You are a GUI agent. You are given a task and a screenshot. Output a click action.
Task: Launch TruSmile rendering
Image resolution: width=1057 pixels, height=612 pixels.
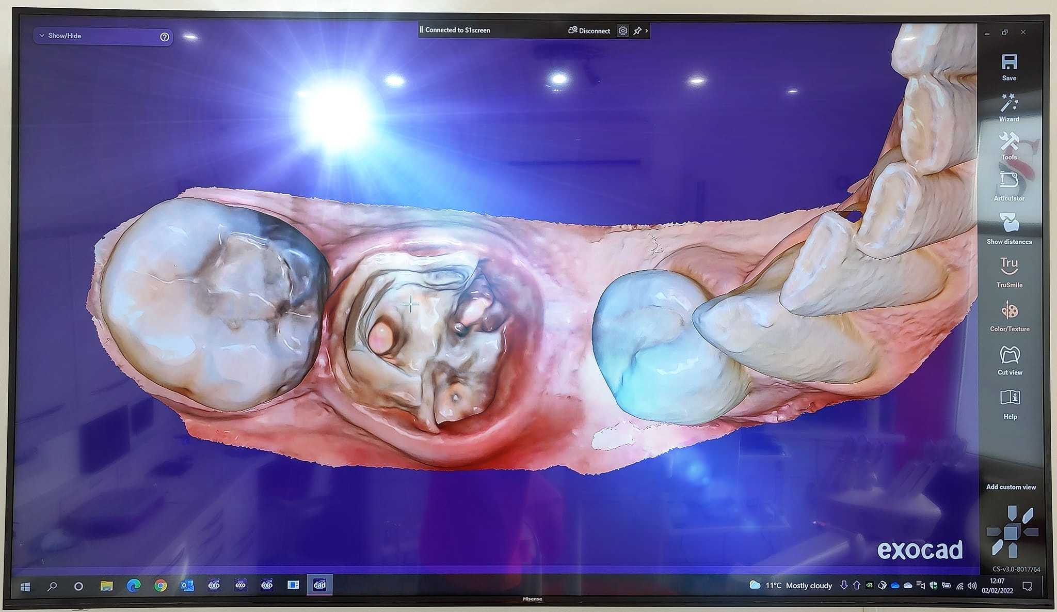1009,266
